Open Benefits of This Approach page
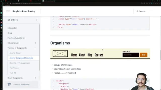This screenshot has width=161, height=90. pyautogui.click(x=20, y=63)
